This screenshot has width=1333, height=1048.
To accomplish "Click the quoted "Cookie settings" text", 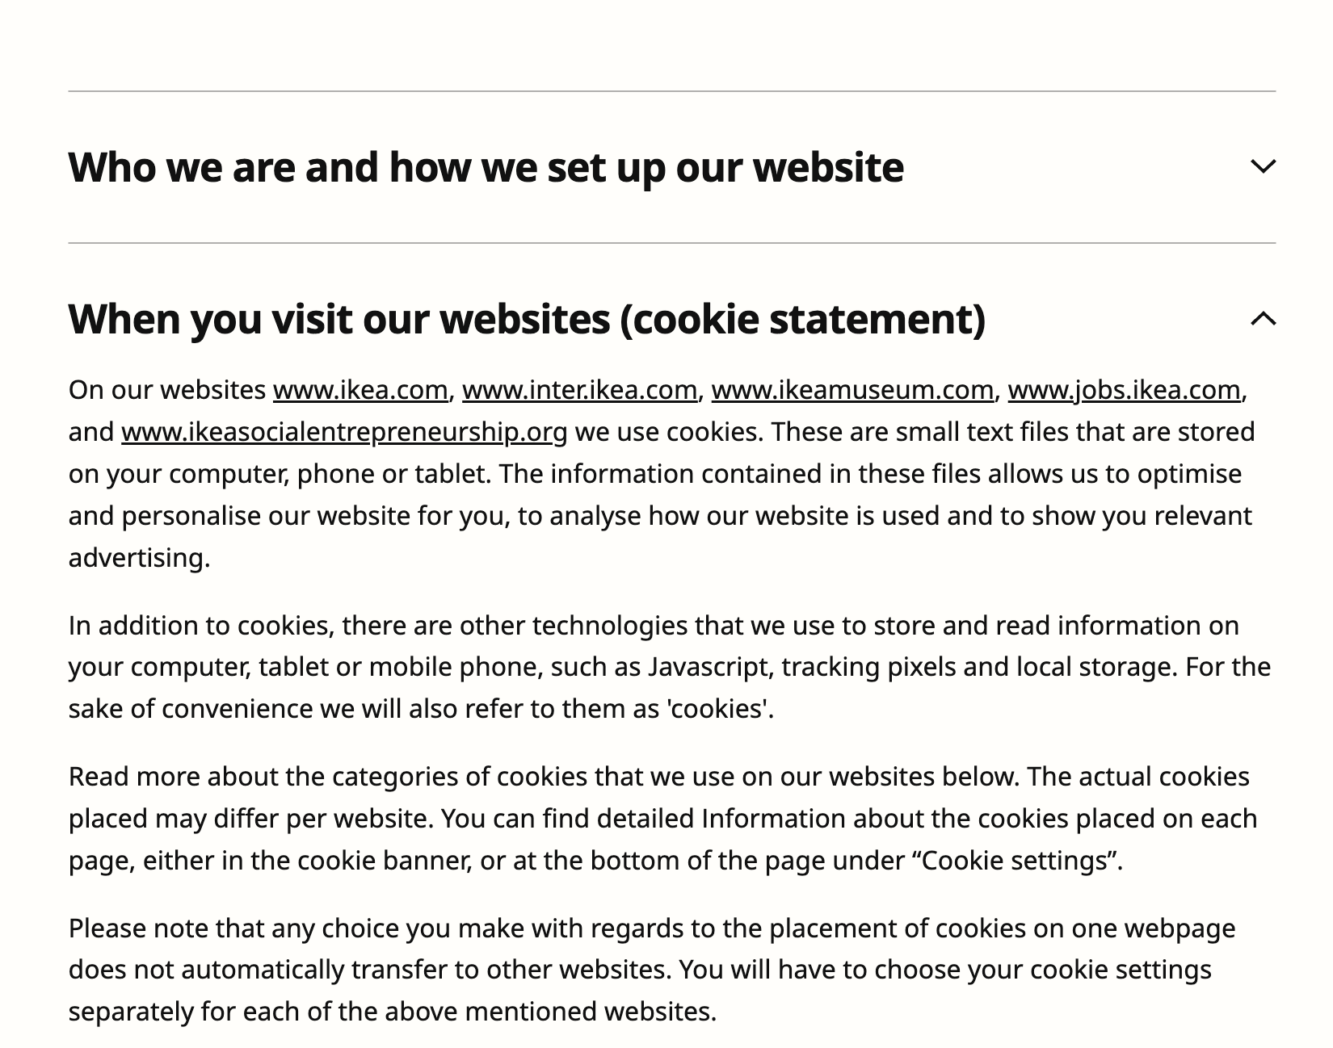I will 1019,861.
